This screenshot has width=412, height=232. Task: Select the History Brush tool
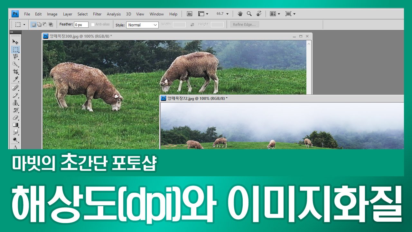(15, 110)
